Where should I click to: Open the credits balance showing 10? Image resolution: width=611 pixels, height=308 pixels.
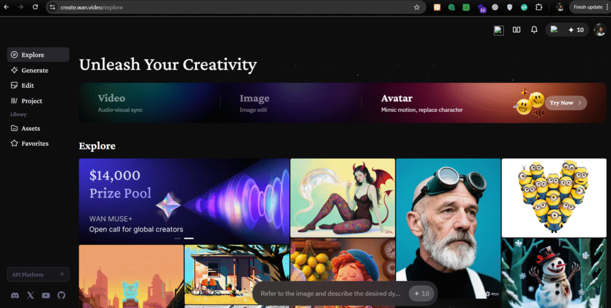click(575, 30)
